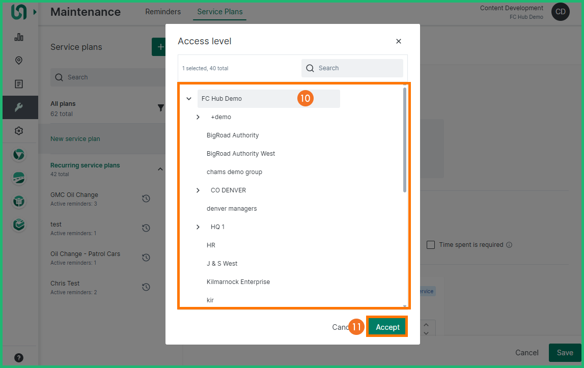
Task: Click the CD user avatar
Action: point(560,12)
